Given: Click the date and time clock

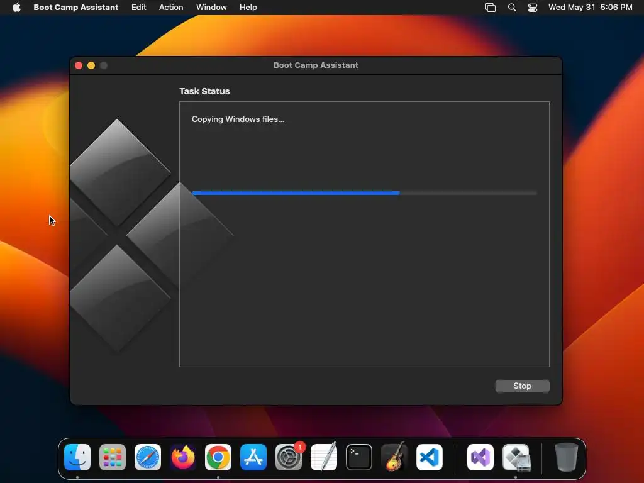Looking at the screenshot, I should click(590, 7).
